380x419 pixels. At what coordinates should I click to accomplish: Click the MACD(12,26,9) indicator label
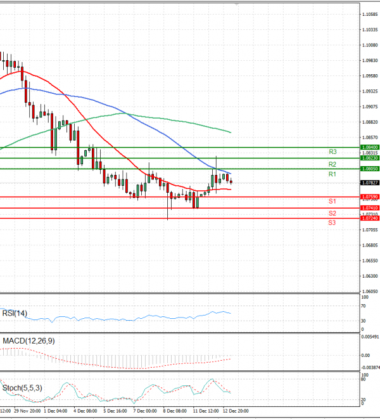28,341
